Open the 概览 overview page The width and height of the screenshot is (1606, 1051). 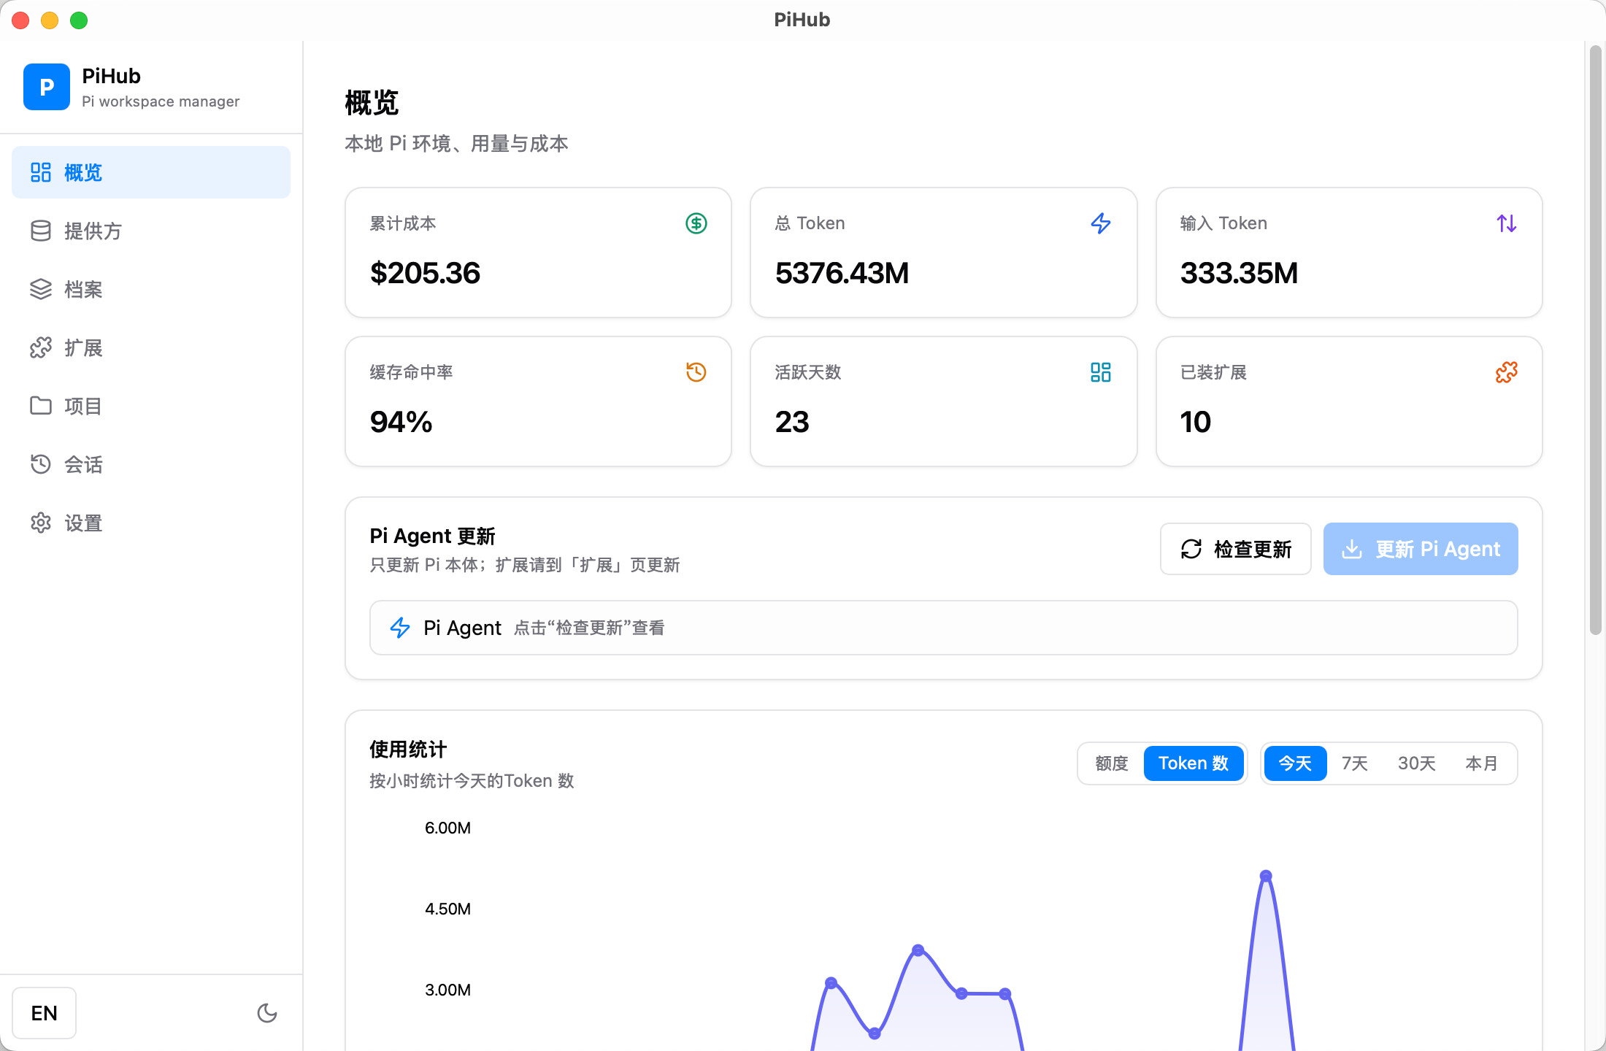[151, 172]
